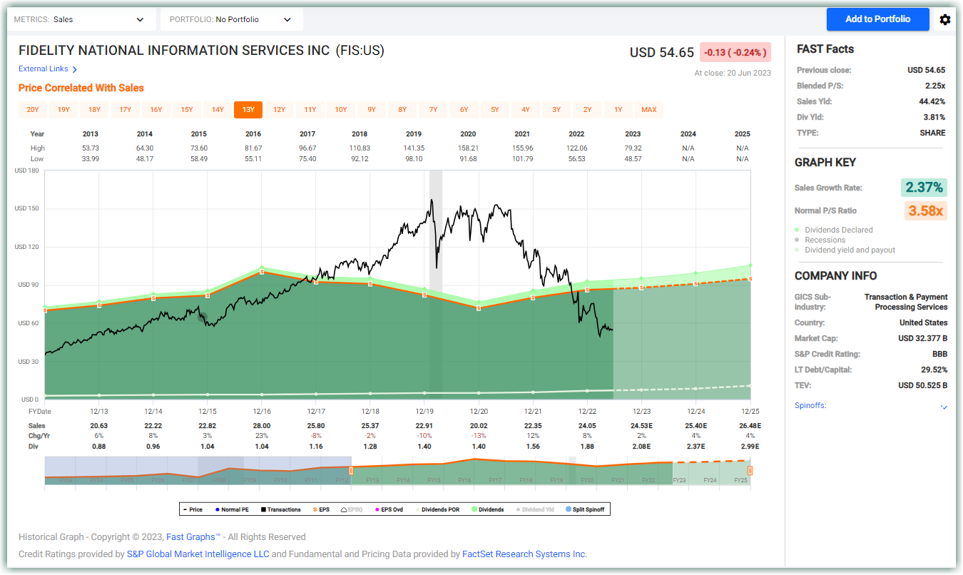The height and width of the screenshot is (575, 963).
Task: Expand the Spinoffs section chevron
Action: 944,407
